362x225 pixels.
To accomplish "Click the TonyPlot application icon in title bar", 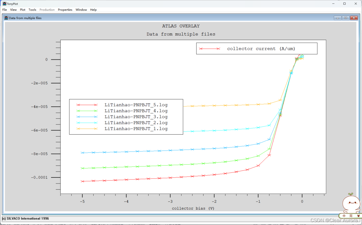I will point(4,4).
